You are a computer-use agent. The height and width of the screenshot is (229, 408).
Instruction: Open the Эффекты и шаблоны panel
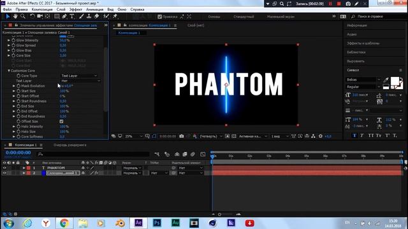[x=363, y=43]
